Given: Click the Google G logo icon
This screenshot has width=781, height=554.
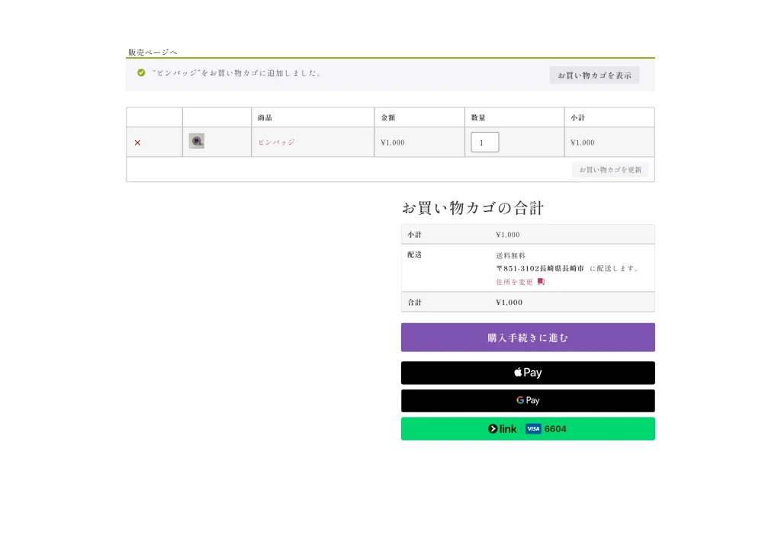Looking at the screenshot, I should click(520, 400).
